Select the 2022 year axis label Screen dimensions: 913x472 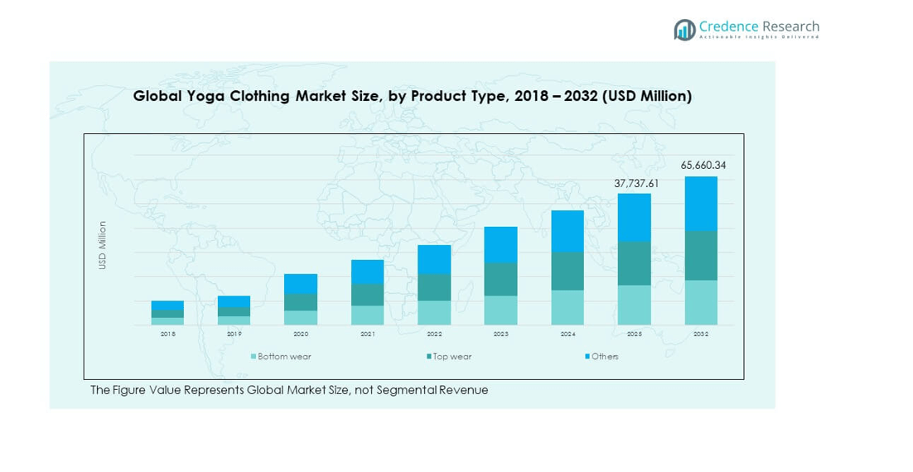point(434,334)
